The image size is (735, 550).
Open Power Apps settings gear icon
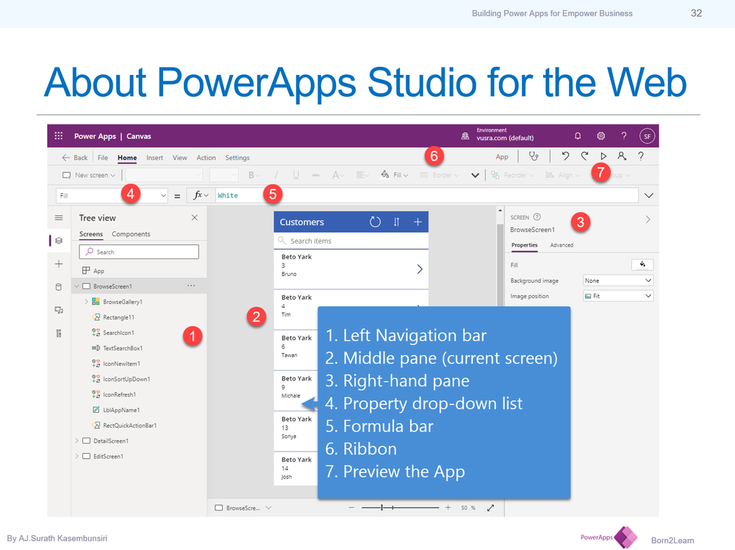[x=600, y=136]
